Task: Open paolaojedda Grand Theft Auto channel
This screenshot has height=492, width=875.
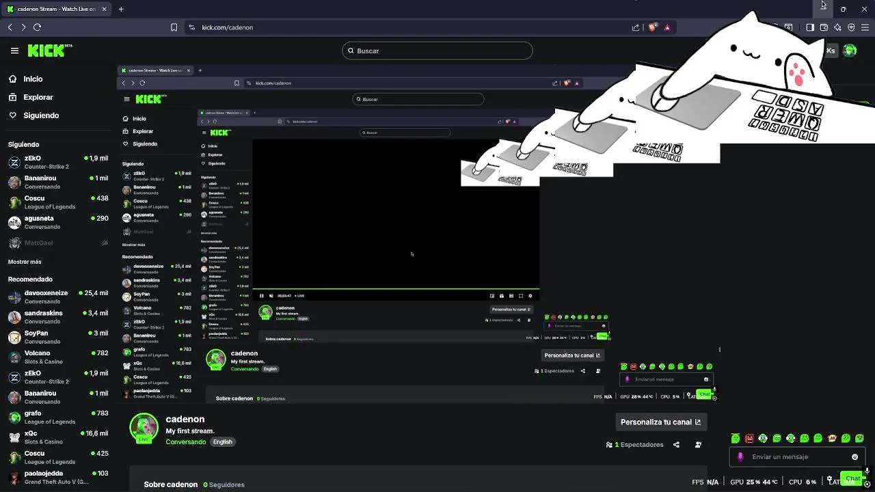Action: tap(58, 478)
